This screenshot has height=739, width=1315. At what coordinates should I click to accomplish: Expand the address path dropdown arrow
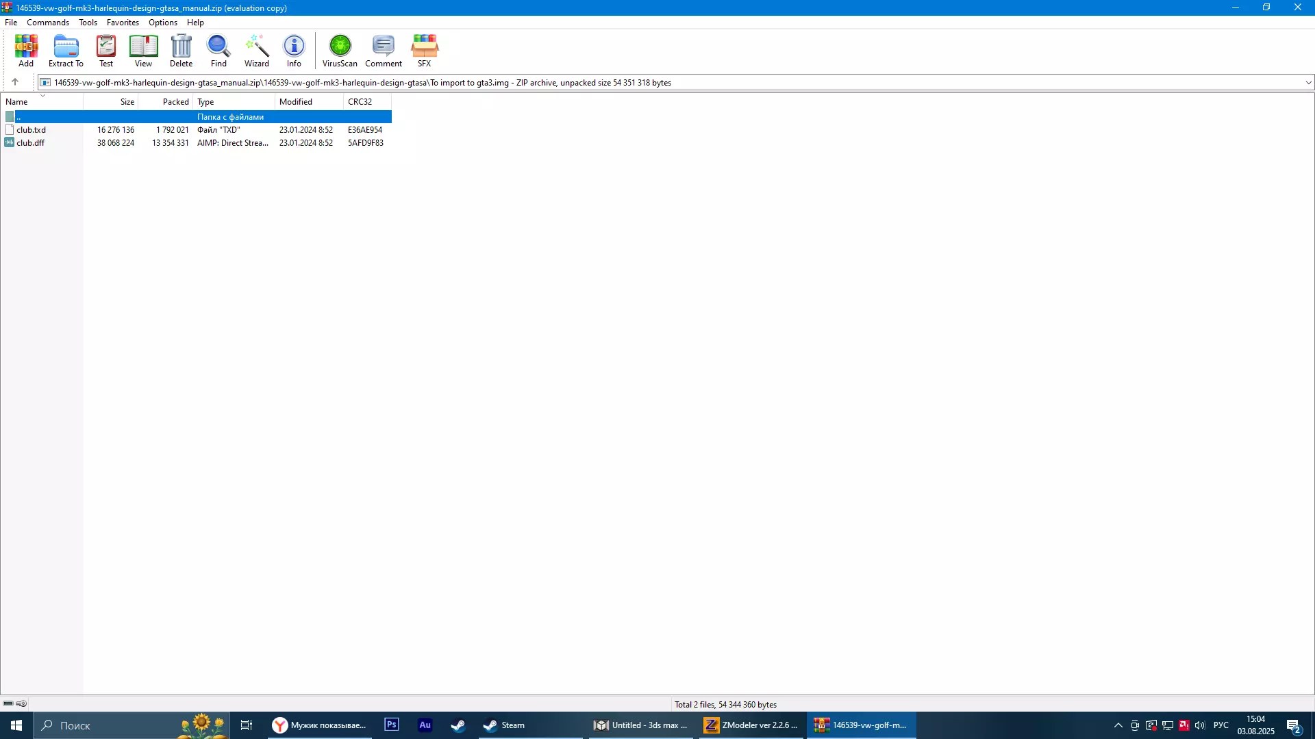[x=1308, y=83]
